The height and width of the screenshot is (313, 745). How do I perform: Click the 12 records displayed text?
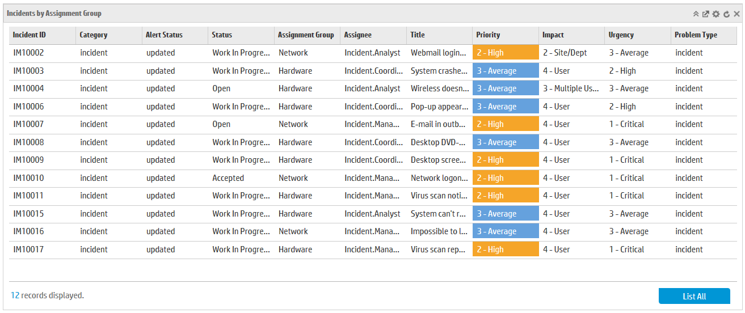48,295
